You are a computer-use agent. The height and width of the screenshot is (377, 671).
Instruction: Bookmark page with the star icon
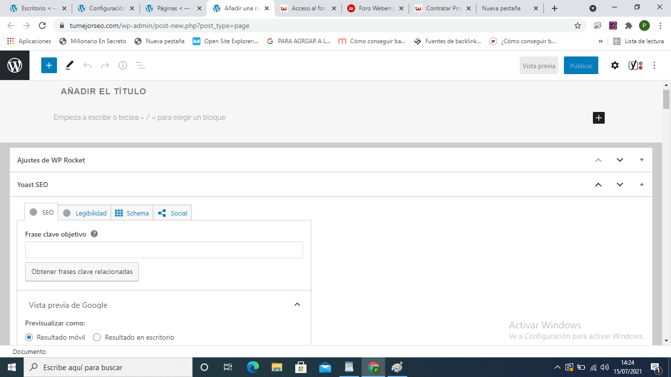[x=578, y=26]
